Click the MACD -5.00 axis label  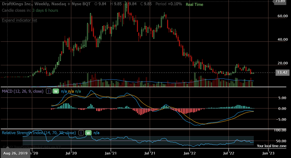coord(281,120)
